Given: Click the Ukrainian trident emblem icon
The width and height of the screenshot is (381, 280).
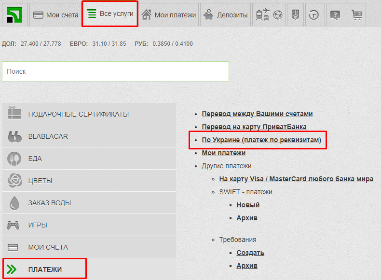Looking at the screenshot, I should point(295,14).
